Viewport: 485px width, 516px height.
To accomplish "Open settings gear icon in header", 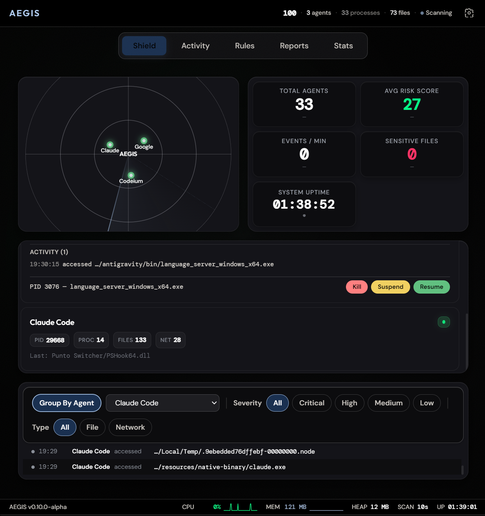I will pyautogui.click(x=469, y=13).
